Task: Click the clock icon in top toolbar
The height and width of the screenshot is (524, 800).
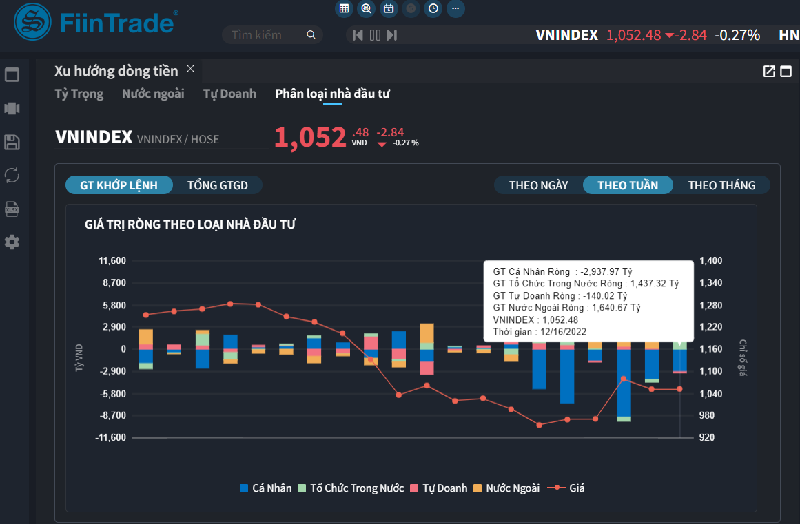Action: 433,8
